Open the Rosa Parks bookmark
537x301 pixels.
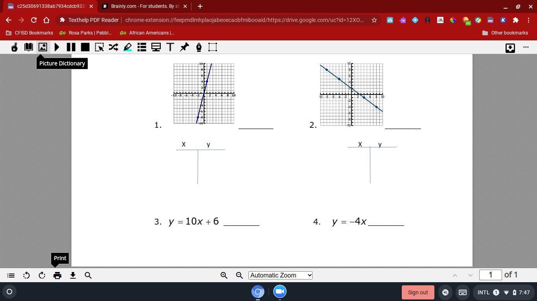coord(85,33)
